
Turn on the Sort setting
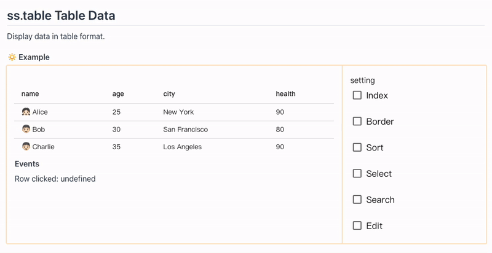tap(357, 147)
